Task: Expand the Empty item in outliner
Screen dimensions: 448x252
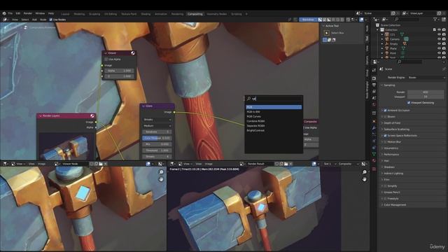Action: (382, 43)
